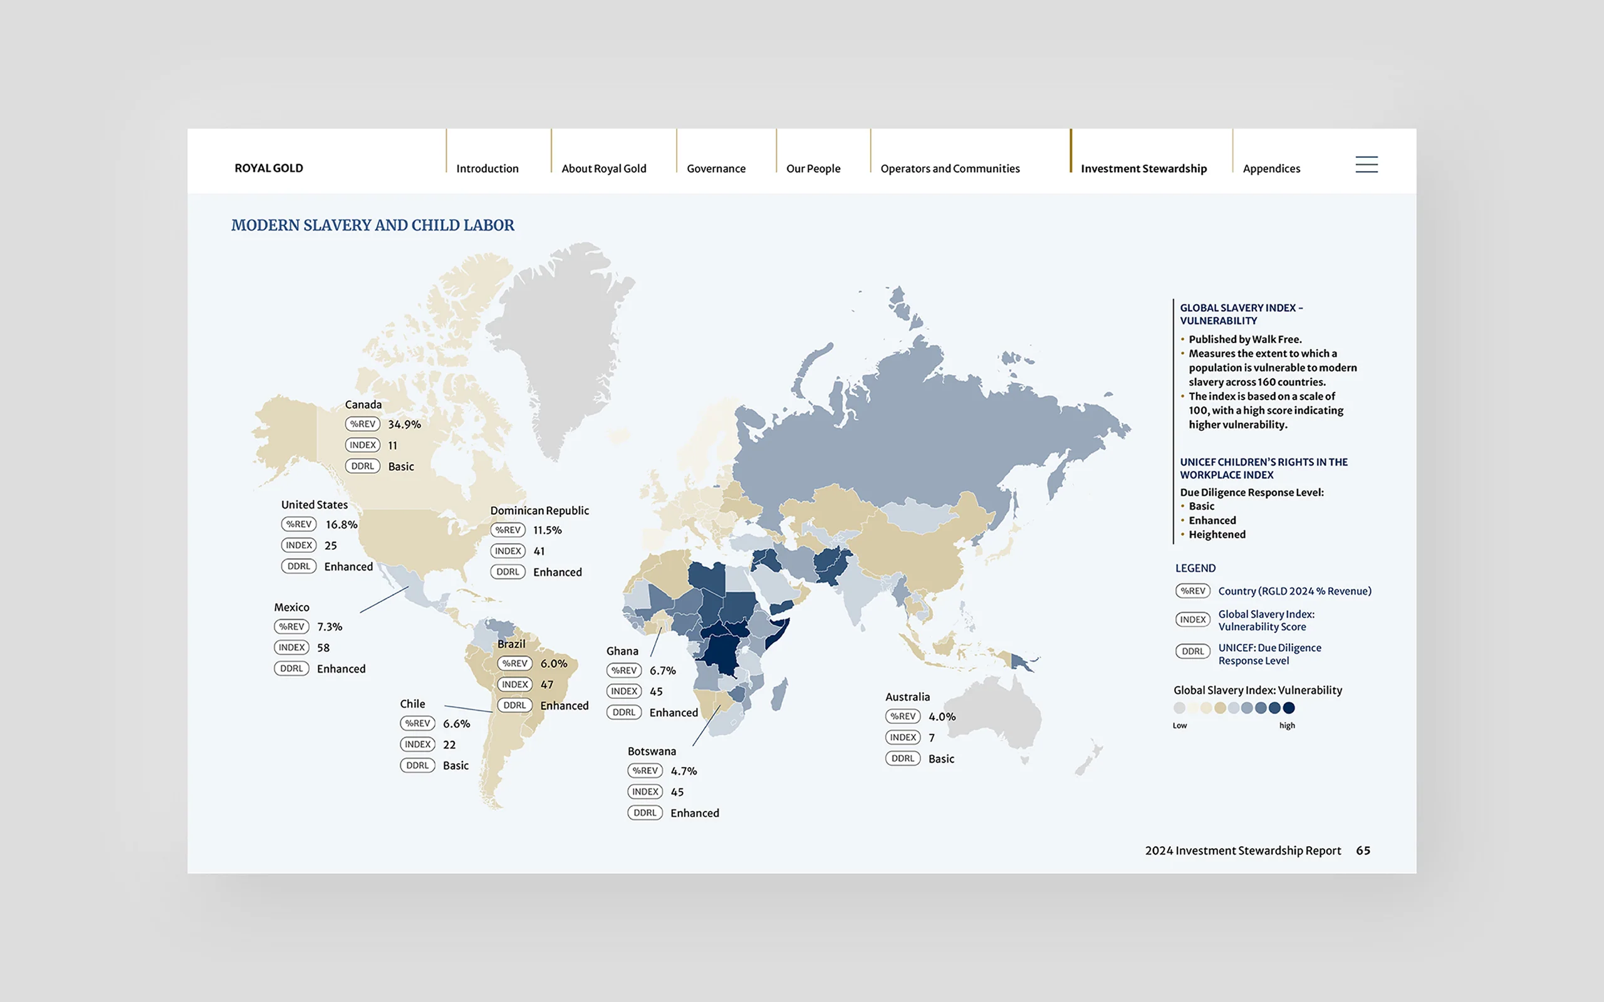This screenshot has height=1002, width=1604.
Task: Select the Governance tab
Action: tap(716, 168)
